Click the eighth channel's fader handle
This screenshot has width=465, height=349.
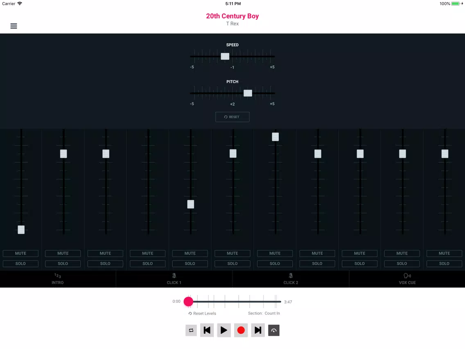pos(318,154)
